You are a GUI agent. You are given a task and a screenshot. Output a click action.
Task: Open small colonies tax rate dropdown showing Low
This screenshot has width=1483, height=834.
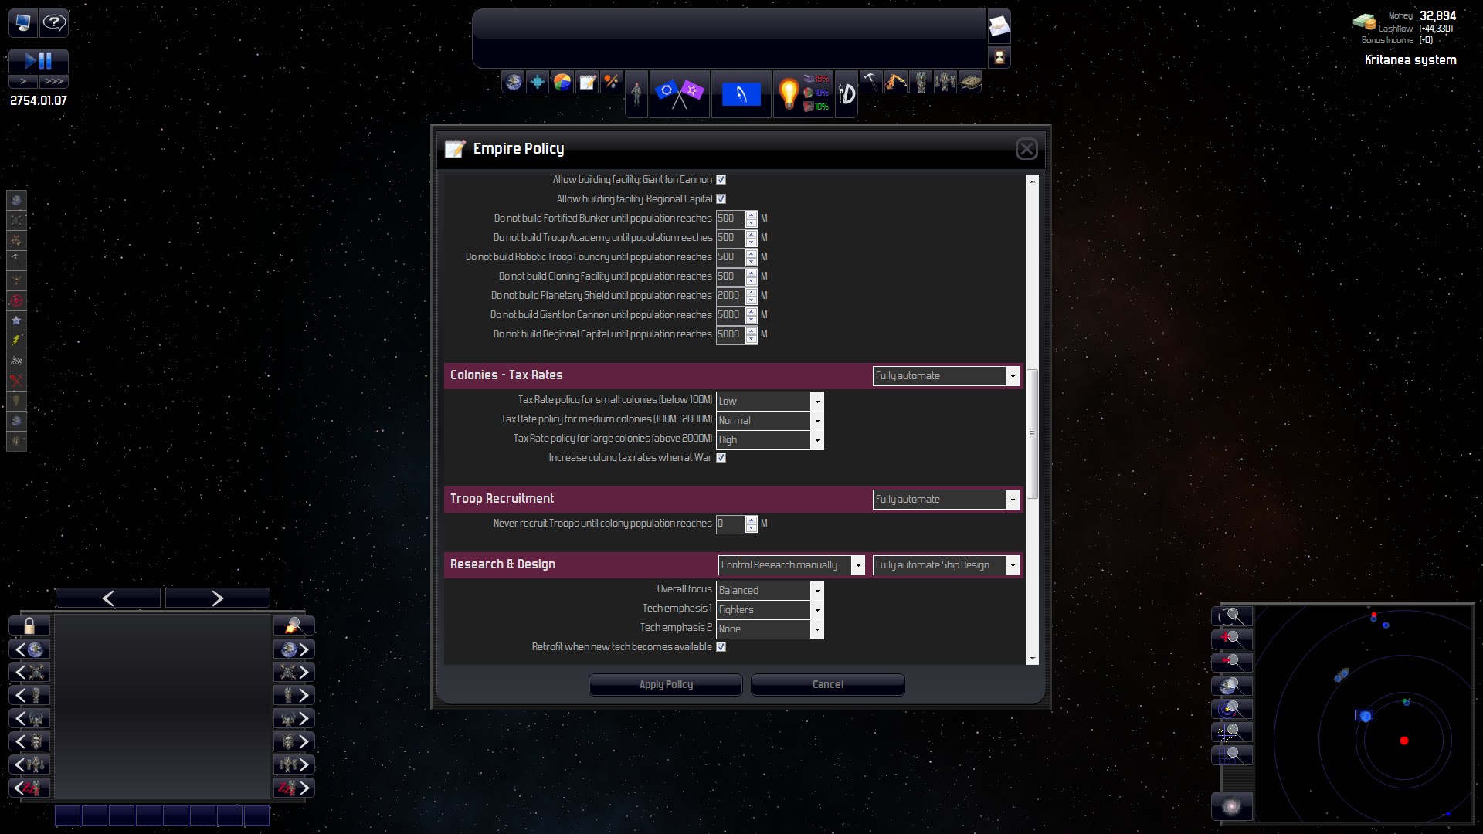(769, 401)
